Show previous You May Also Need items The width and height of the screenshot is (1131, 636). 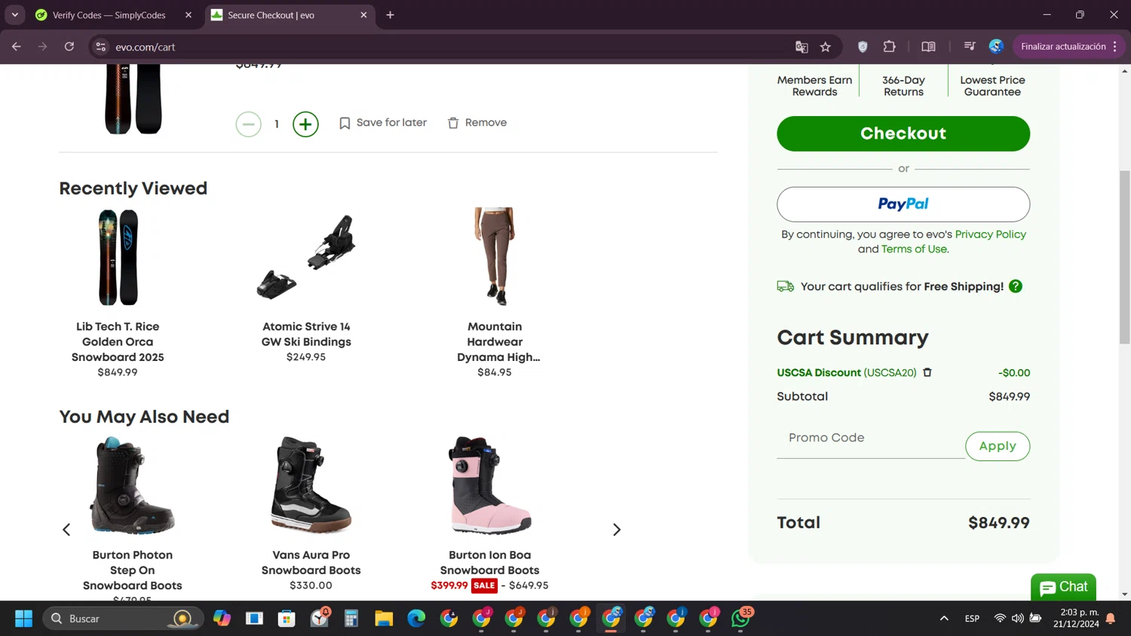click(66, 530)
